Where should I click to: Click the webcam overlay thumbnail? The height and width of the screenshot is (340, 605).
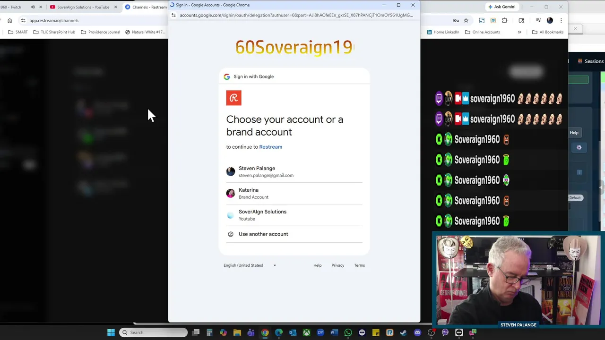pos(518,280)
